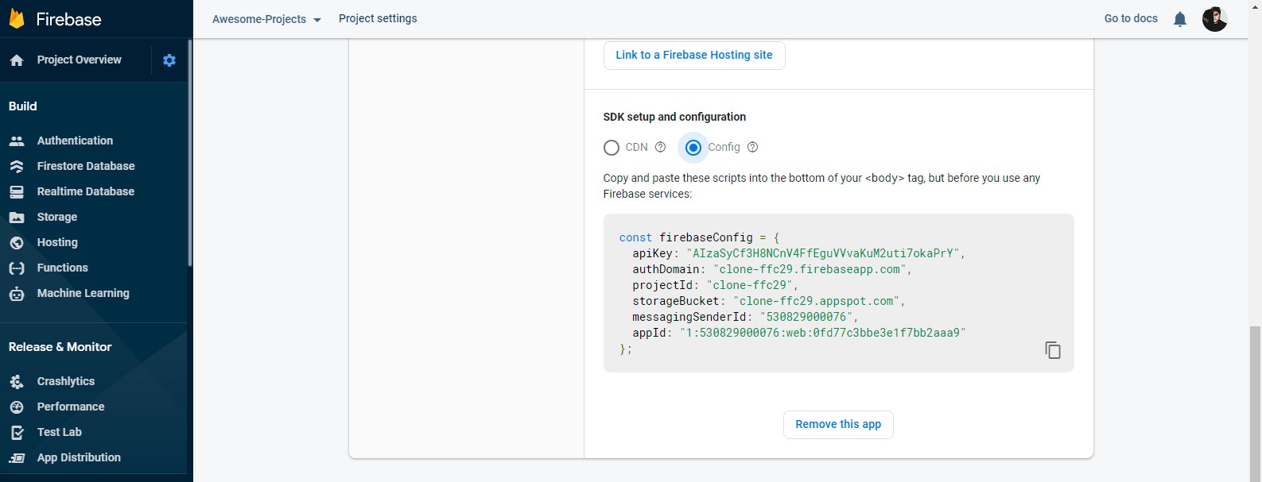Viewport: 1262px width, 482px height.
Task: Open Machine Learning section
Action: click(83, 293)
